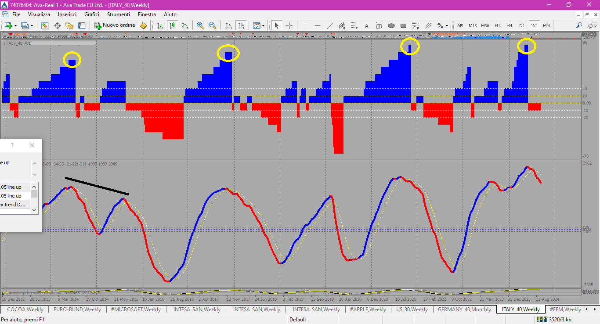Viewport: 600px width, 324px height.
Task: Open the new chart icon
Action: [x=8, y=25]
